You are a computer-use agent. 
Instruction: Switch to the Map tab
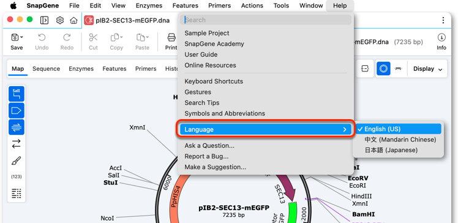coord(18,69)
